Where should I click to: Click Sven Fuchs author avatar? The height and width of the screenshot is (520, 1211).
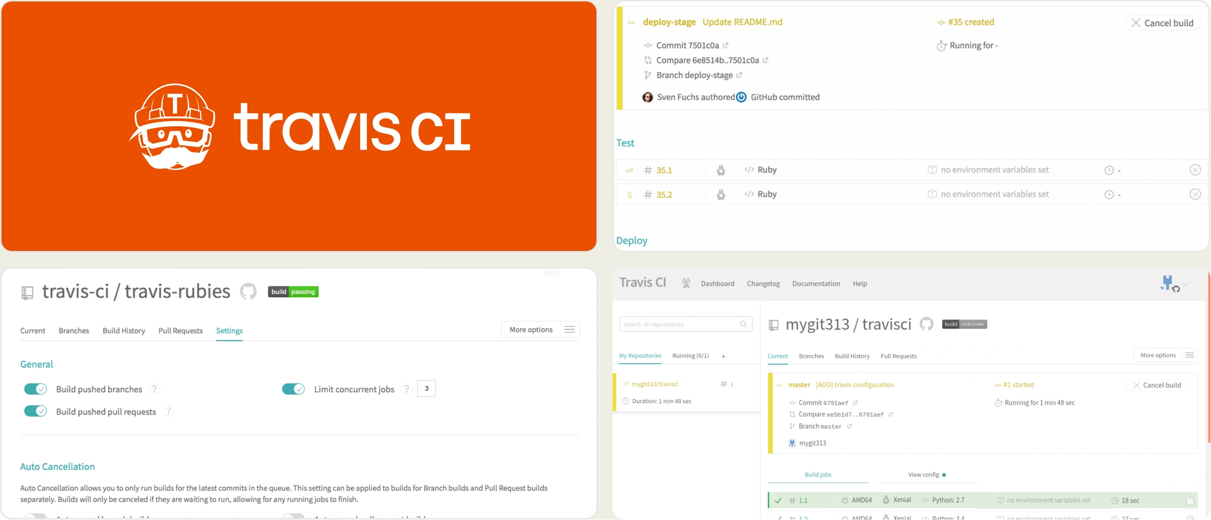pyautogui.click(x=647, y=97)
